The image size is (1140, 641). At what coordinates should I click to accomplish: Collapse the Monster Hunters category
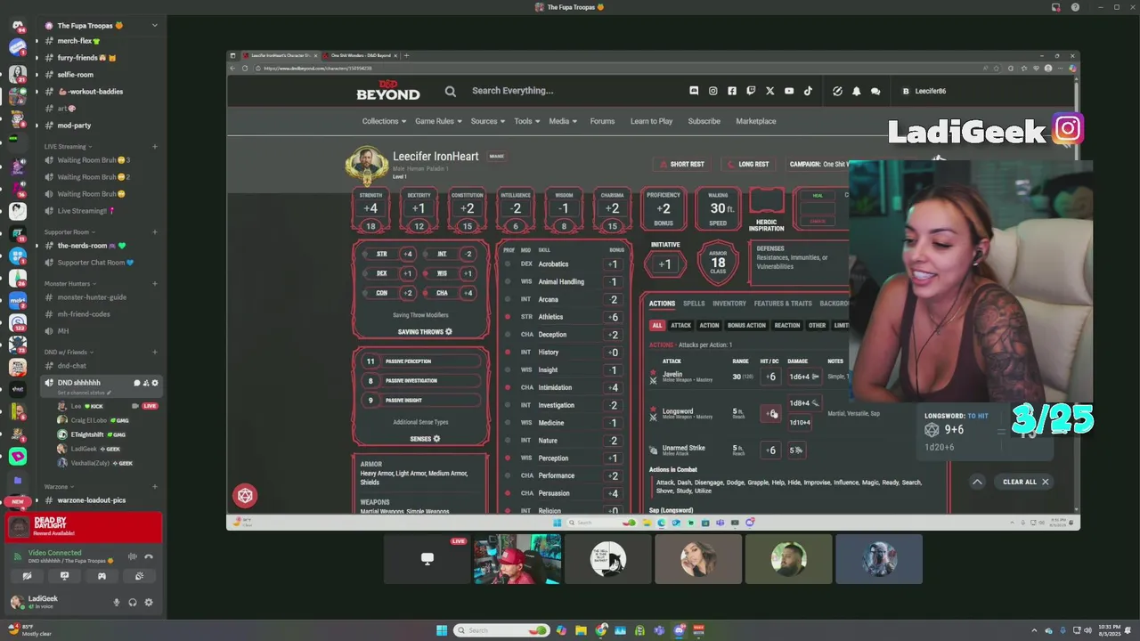[x=70, y=284]
